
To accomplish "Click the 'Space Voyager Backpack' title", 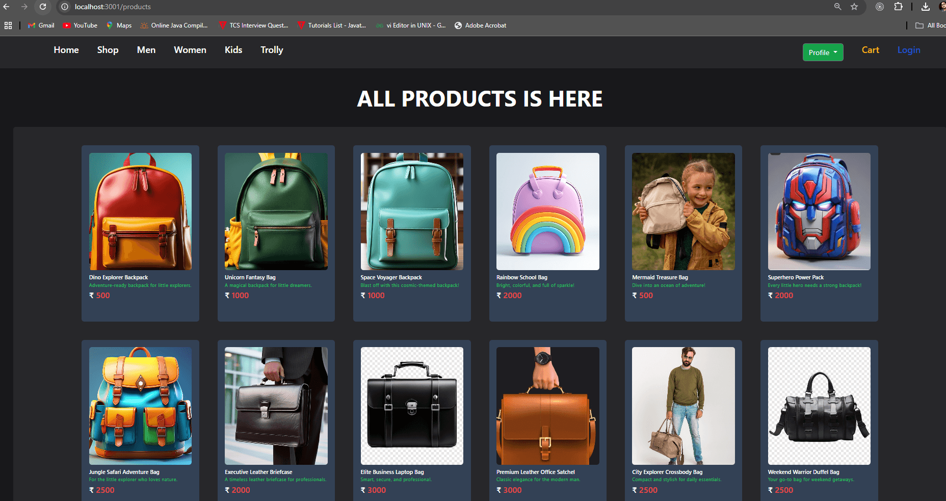I will coord(391,278).
